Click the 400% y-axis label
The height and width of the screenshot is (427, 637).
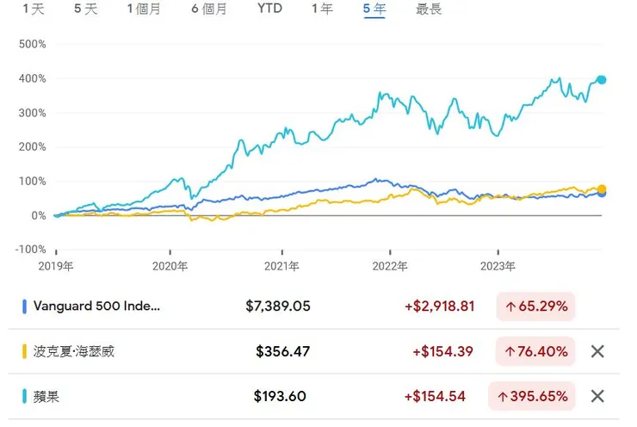click(x=32, y=78)
